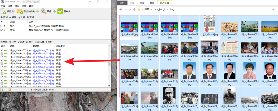The height and width of the screenshot is (111, 278).
Task: Click the 添加文件夹 (Add Folders) icon
Action: pos(20,11)
